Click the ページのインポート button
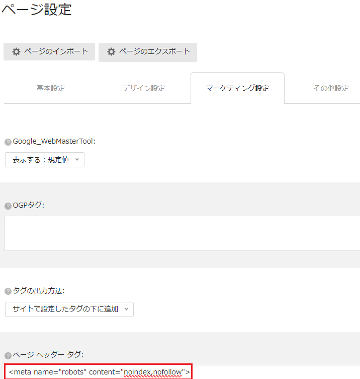Image resolution: width=360 pixels, height=379 pixels. tap(49, 52)
